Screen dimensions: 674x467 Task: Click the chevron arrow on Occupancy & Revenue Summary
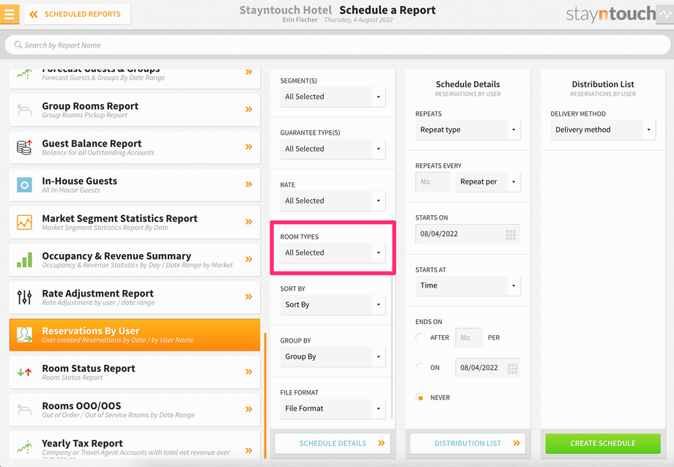(249, 259)
